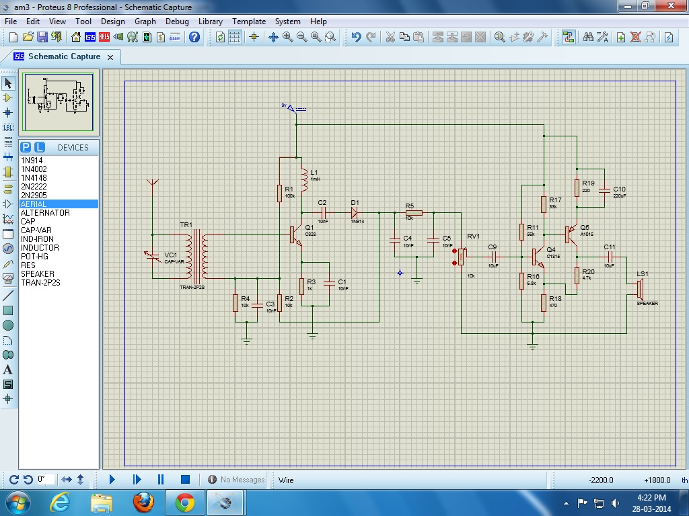The height and width of the screenshot is (516, 689).
Task: Select the Wire Label mode tool
Action: (8, 127)
